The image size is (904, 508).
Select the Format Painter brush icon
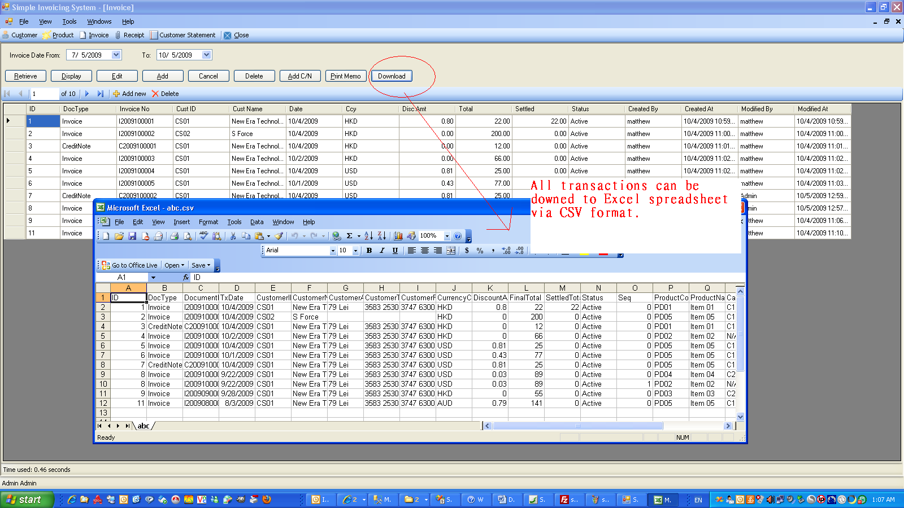pyautogui.click(x=279, y=236)
